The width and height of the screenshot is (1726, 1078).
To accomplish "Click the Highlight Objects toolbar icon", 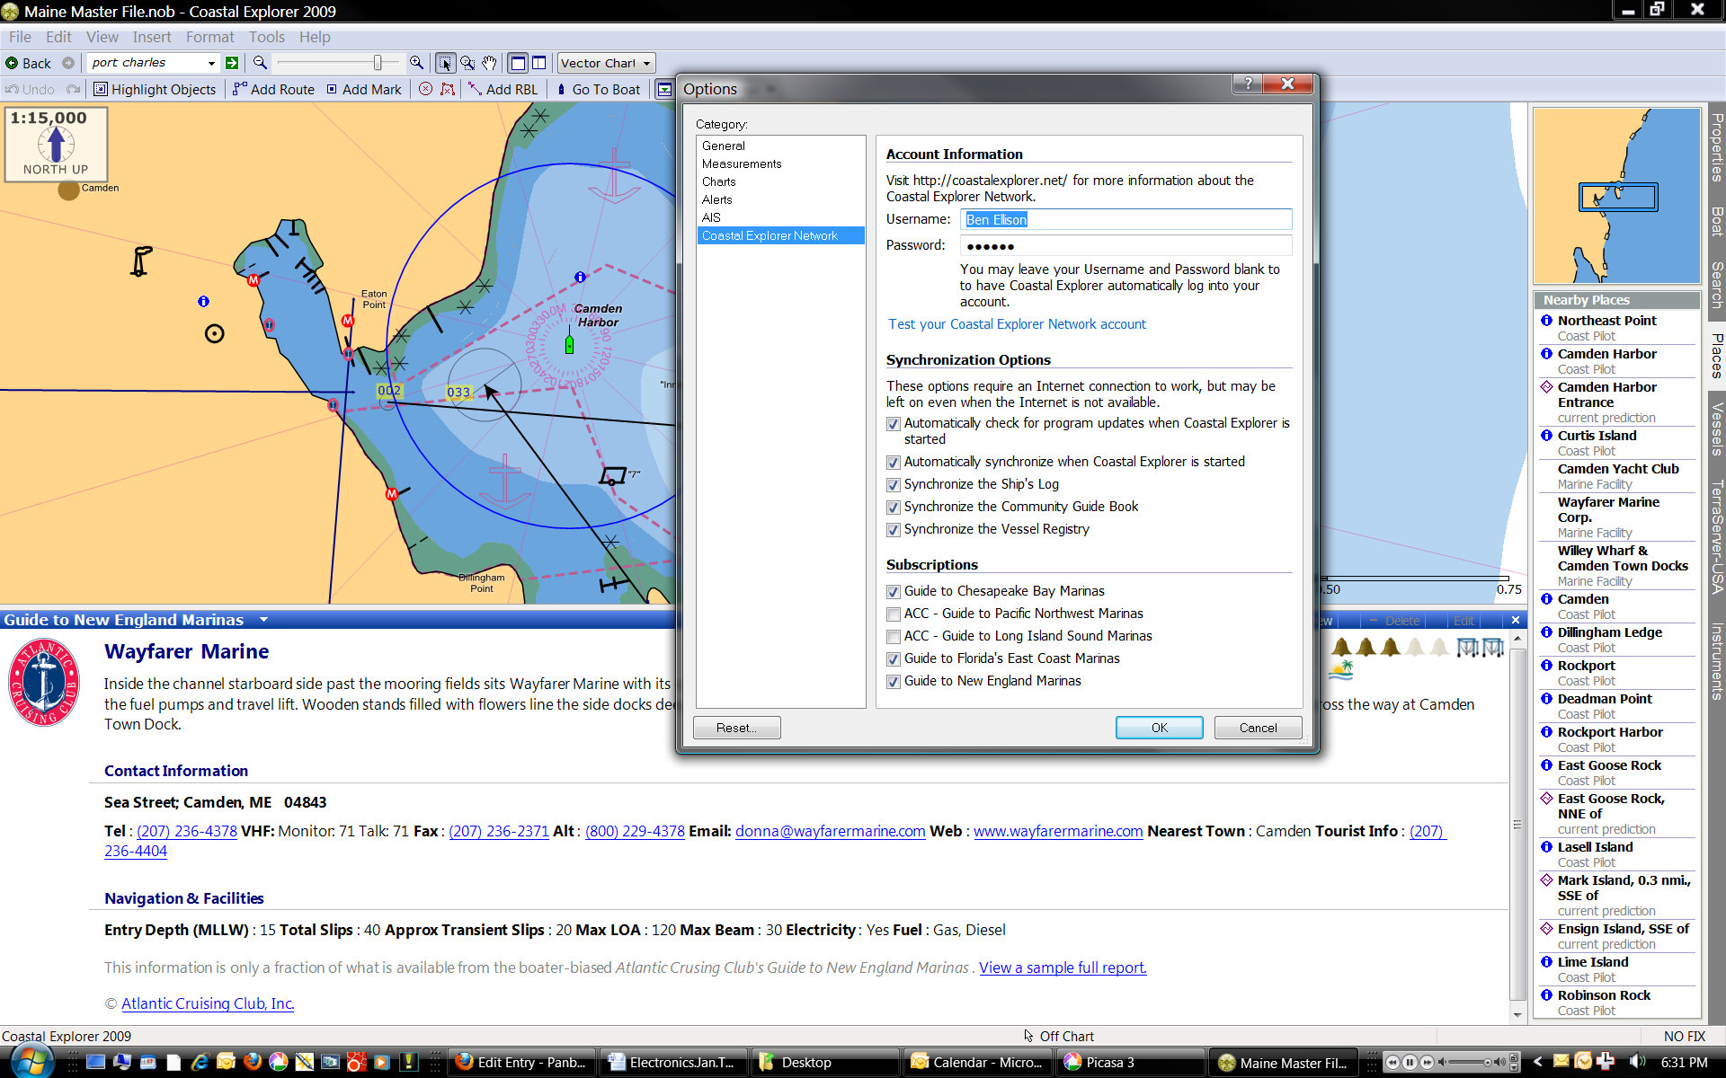I will 101,89.
